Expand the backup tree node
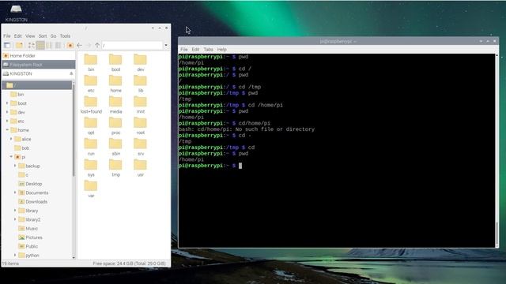This screenshot has height=284, width=506. 15,166
